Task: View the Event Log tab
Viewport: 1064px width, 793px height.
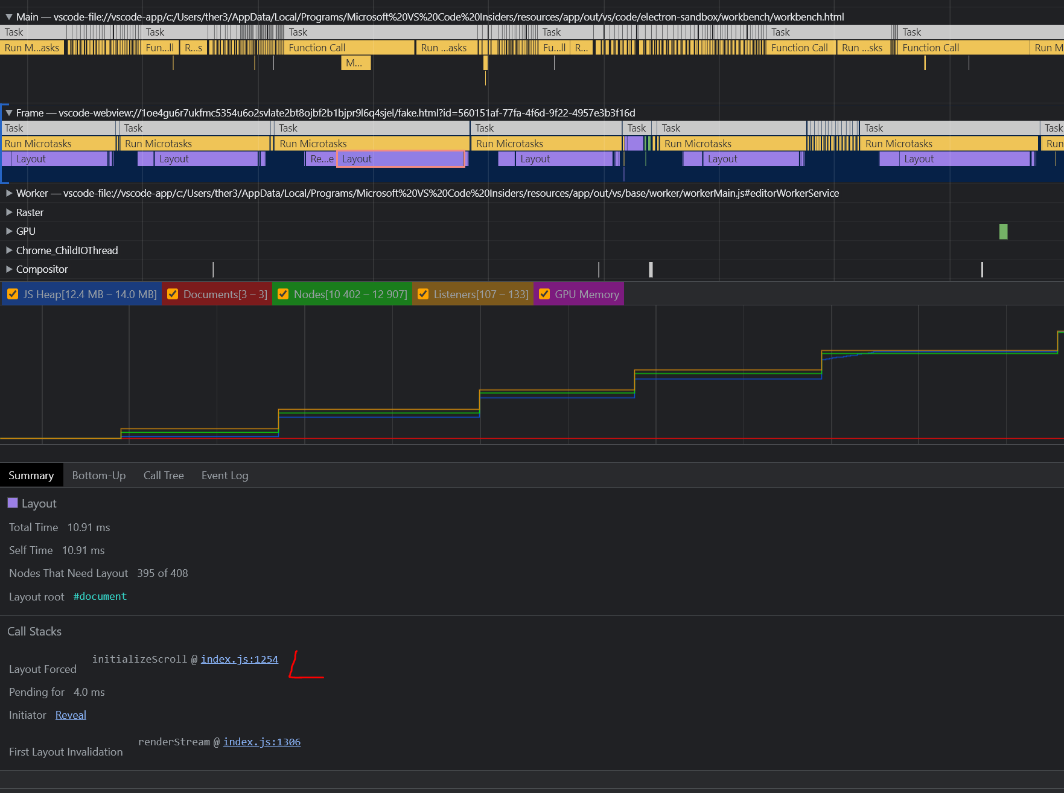Action: click(225, 475)
